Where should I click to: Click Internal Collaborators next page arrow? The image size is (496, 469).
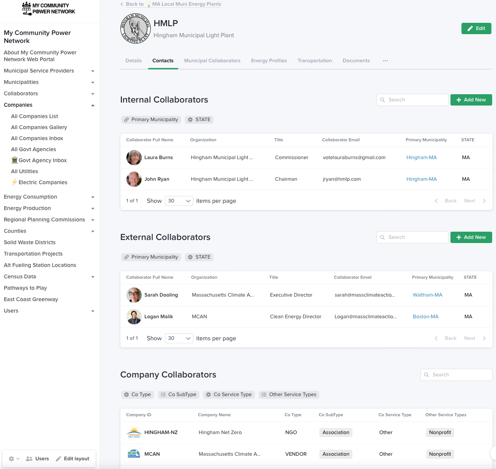click(484, 201)
